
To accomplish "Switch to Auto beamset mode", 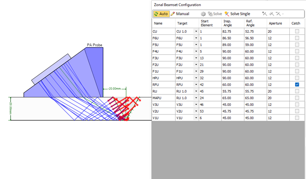I will pos(161,14).
